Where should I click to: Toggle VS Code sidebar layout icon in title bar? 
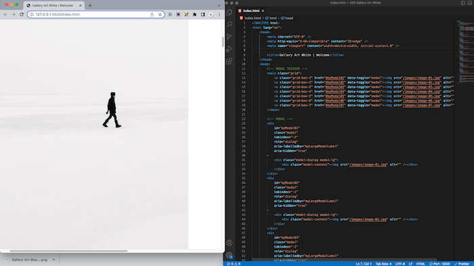click(x=462, y=3)
